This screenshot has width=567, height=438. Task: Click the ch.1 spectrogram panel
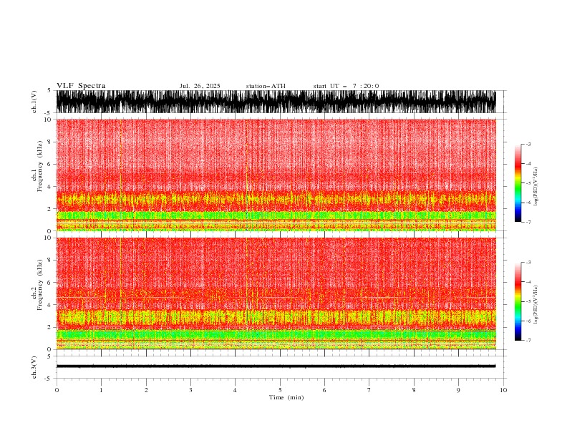[276, 175]
